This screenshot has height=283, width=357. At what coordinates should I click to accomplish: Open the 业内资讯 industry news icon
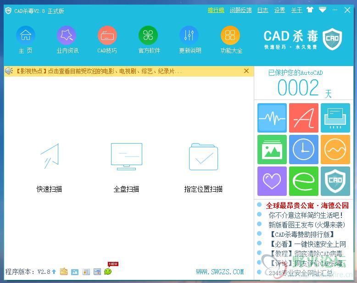click(67, 35)
